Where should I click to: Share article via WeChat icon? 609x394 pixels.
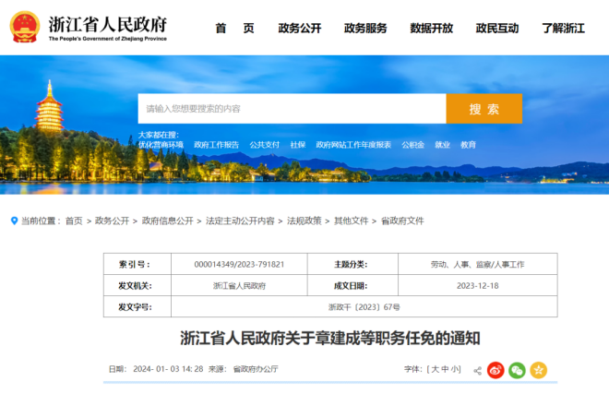coord(517,370)
